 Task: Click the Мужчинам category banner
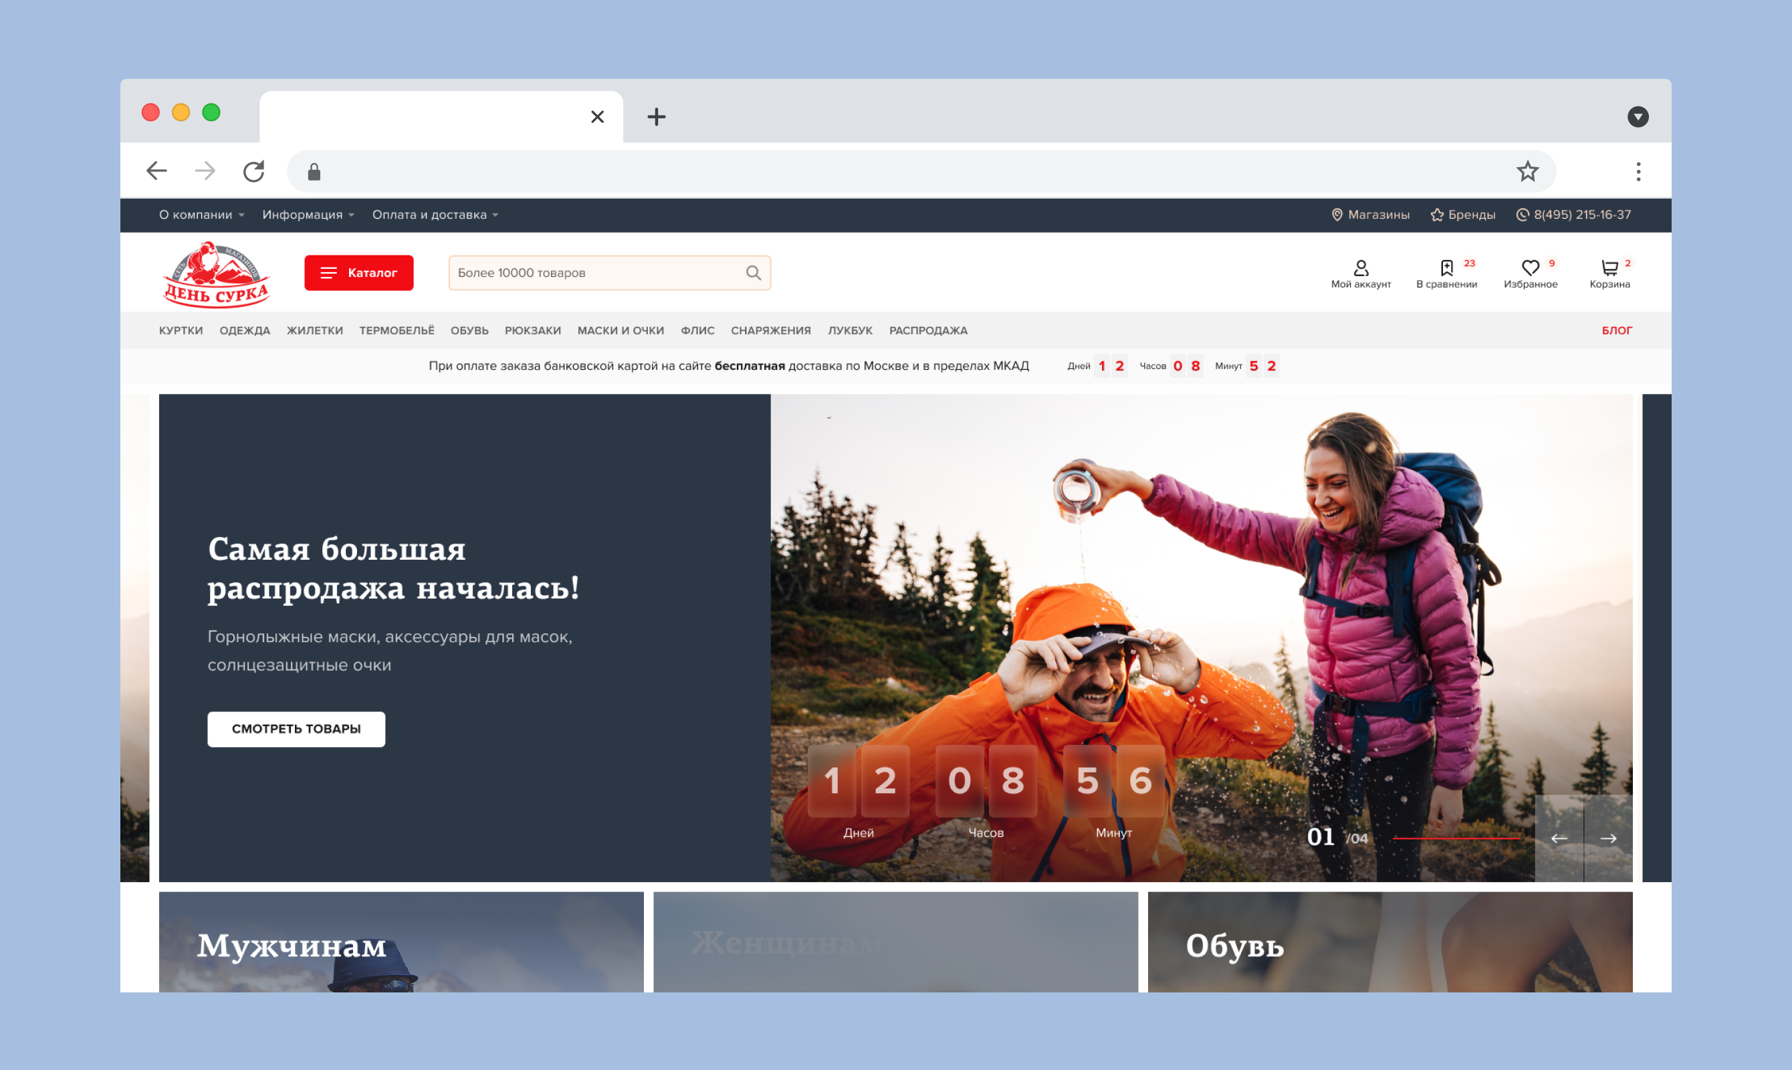[x=401, y=942]
